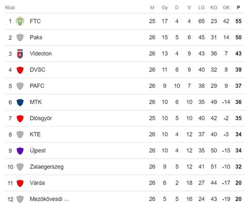
Task: Open the PAFC team link
Action: click(37, 86)
